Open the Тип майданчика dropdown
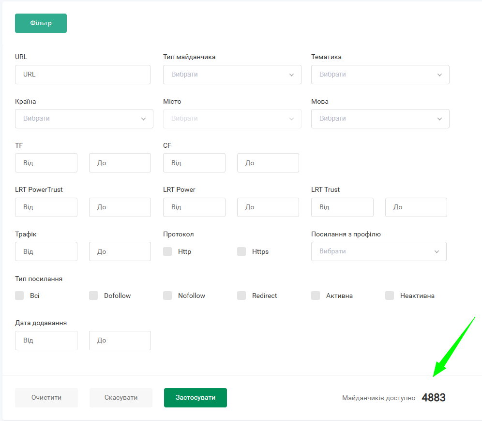This screenshot has width=482, height=421. tap(232, 75)
